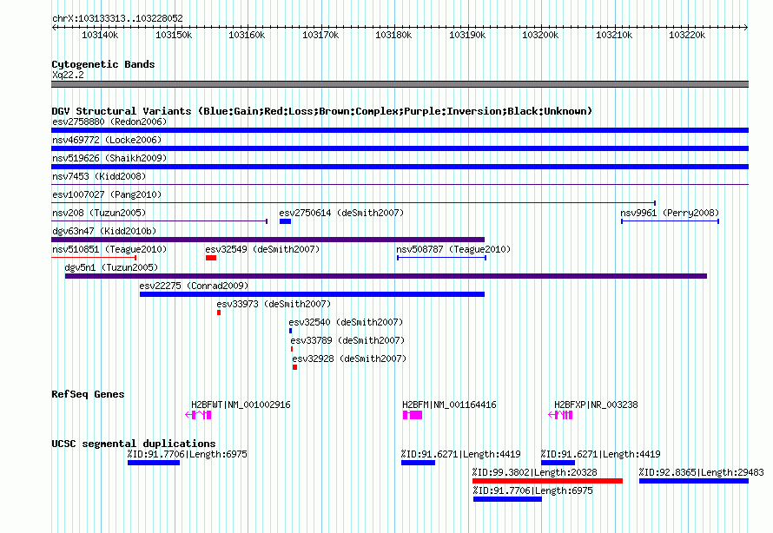Click the esv32928 (deSmith2007) red marker

[x=294, y=367]
